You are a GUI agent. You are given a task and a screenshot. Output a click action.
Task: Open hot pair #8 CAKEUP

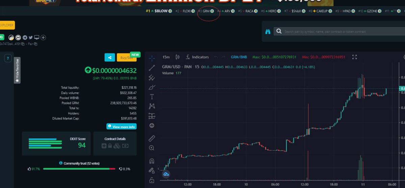pos(320,11)
